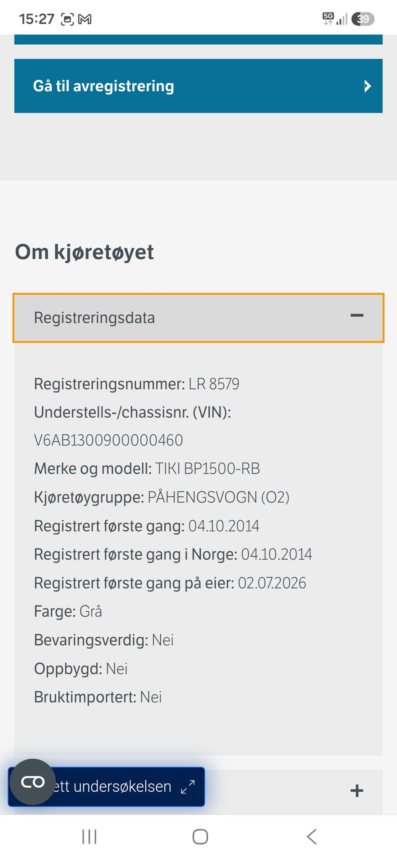
Task: Tap the blue bar above Gå til avregistrering
Action: (198, 39)
